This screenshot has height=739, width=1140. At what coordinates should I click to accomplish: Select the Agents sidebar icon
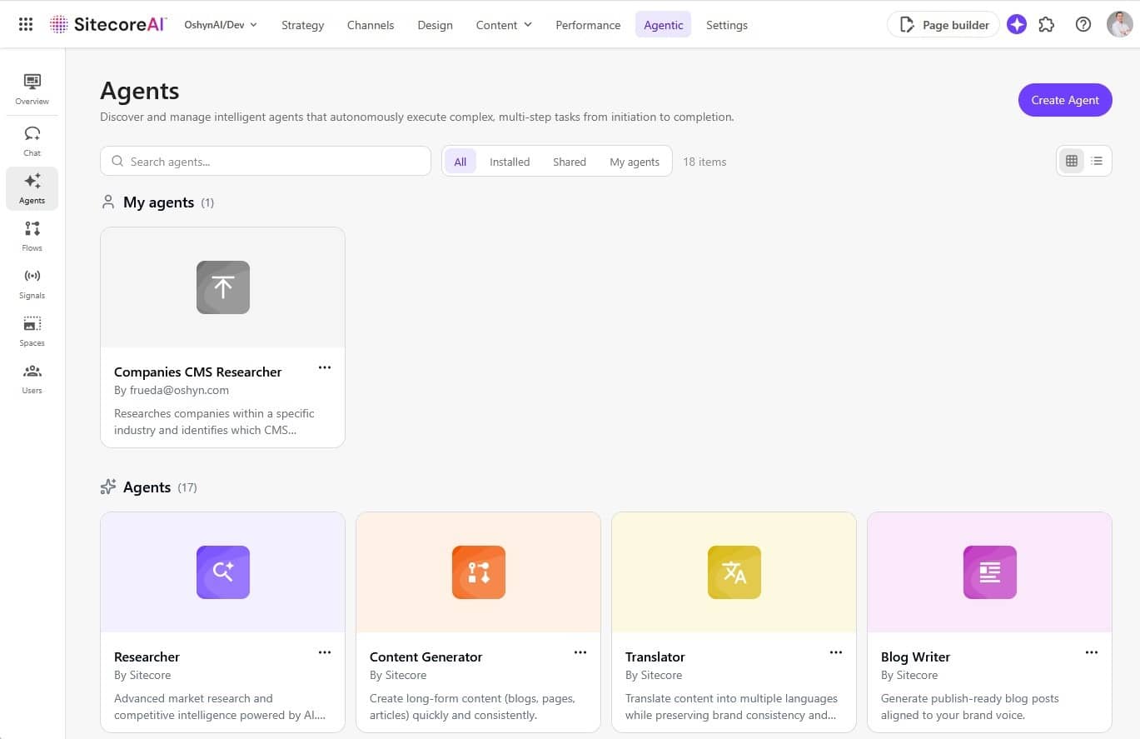point(32,188)
